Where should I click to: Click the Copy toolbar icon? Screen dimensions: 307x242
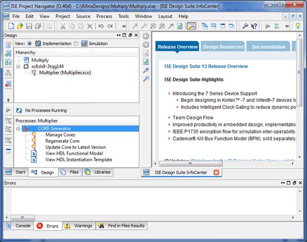coord(72,26)
